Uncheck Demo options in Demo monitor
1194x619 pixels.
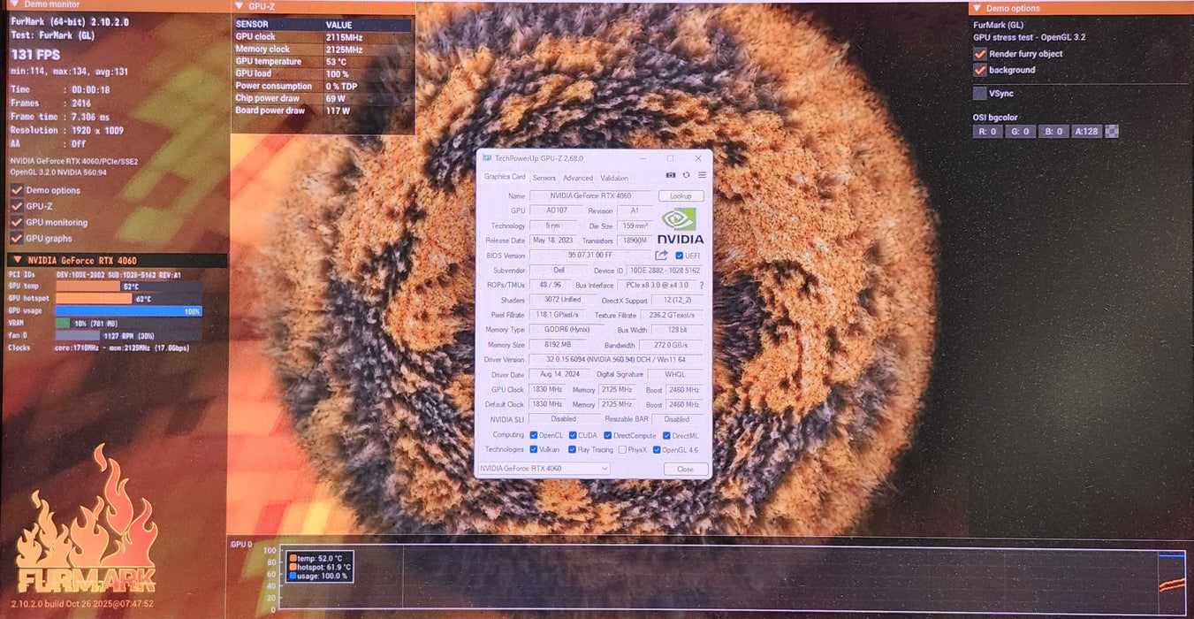point(17,190)
